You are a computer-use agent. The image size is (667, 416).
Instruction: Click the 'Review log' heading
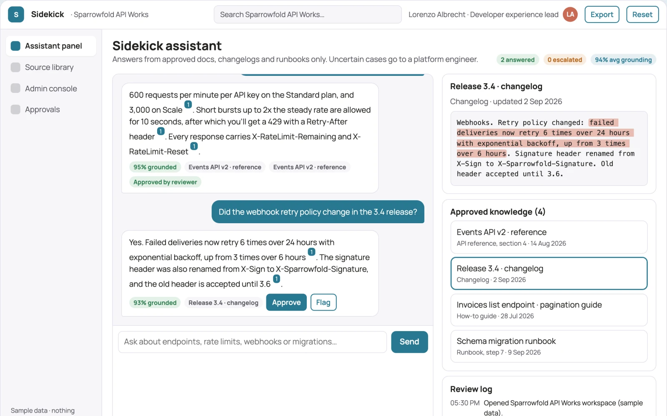point(471,389)
